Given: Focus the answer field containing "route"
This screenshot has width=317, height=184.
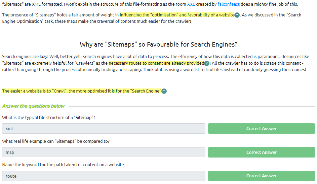Looking at the screenshot, I should point(104,176).
